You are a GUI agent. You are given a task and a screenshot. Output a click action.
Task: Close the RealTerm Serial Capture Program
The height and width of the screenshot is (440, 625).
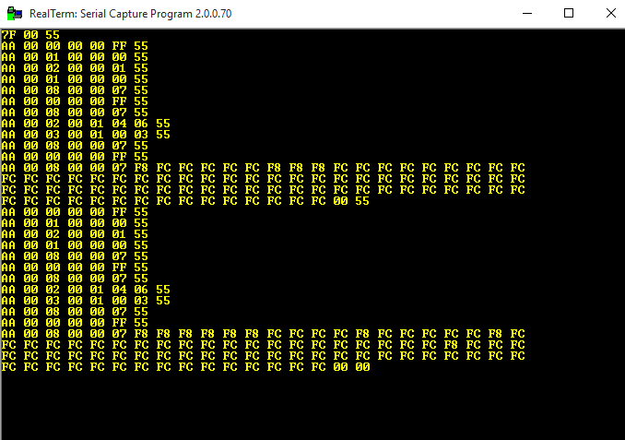(x=610, y=14)
